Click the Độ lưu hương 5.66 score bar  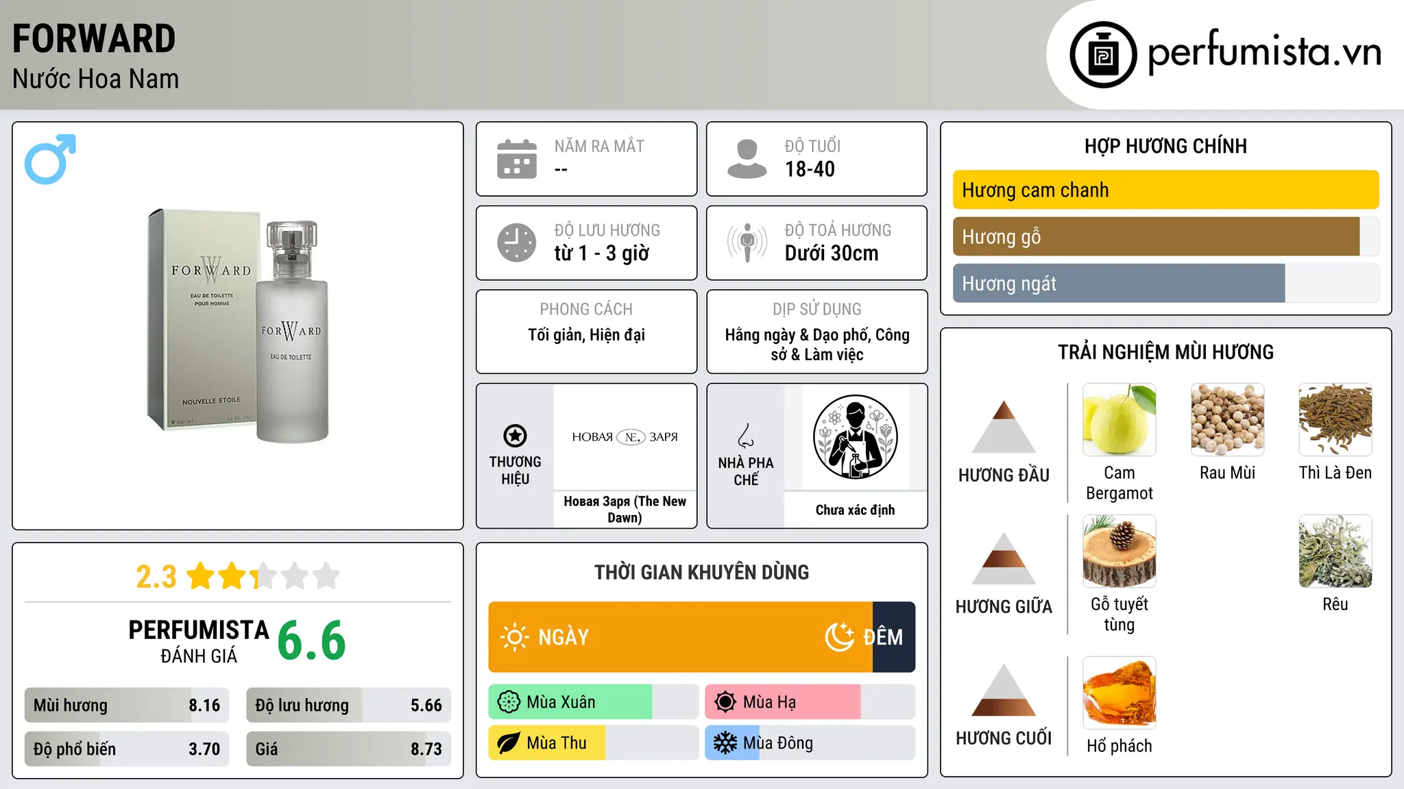coord(348,705)
